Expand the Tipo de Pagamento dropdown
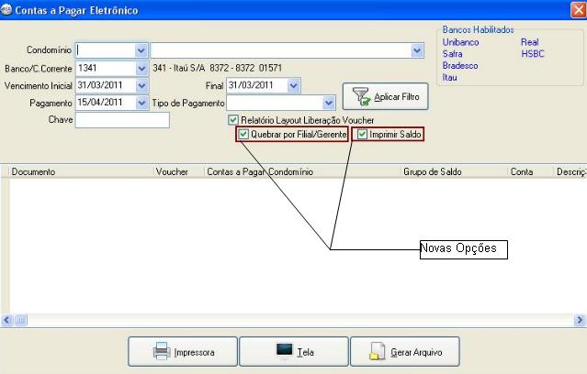The height and width of the screenshot is (374, 587). click(x=329, y=103)
